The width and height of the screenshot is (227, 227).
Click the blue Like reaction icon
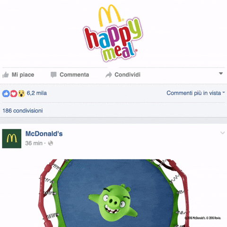(6, 94)
